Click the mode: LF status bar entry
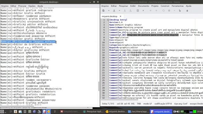 coord(147,104)
